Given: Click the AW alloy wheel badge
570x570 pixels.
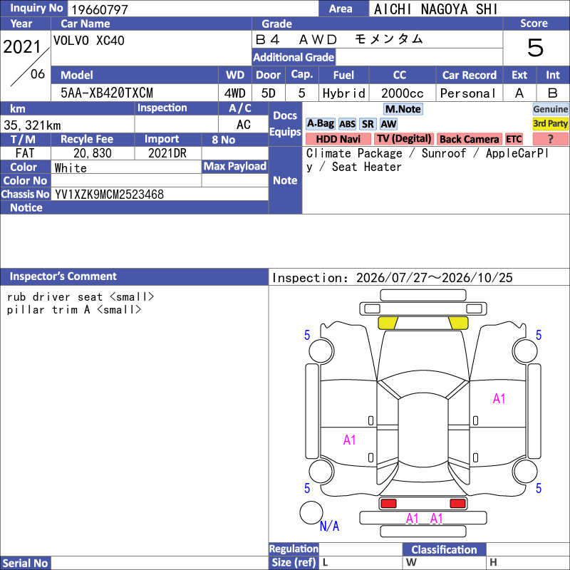Looking at the screenshot, I should (388, 124).
